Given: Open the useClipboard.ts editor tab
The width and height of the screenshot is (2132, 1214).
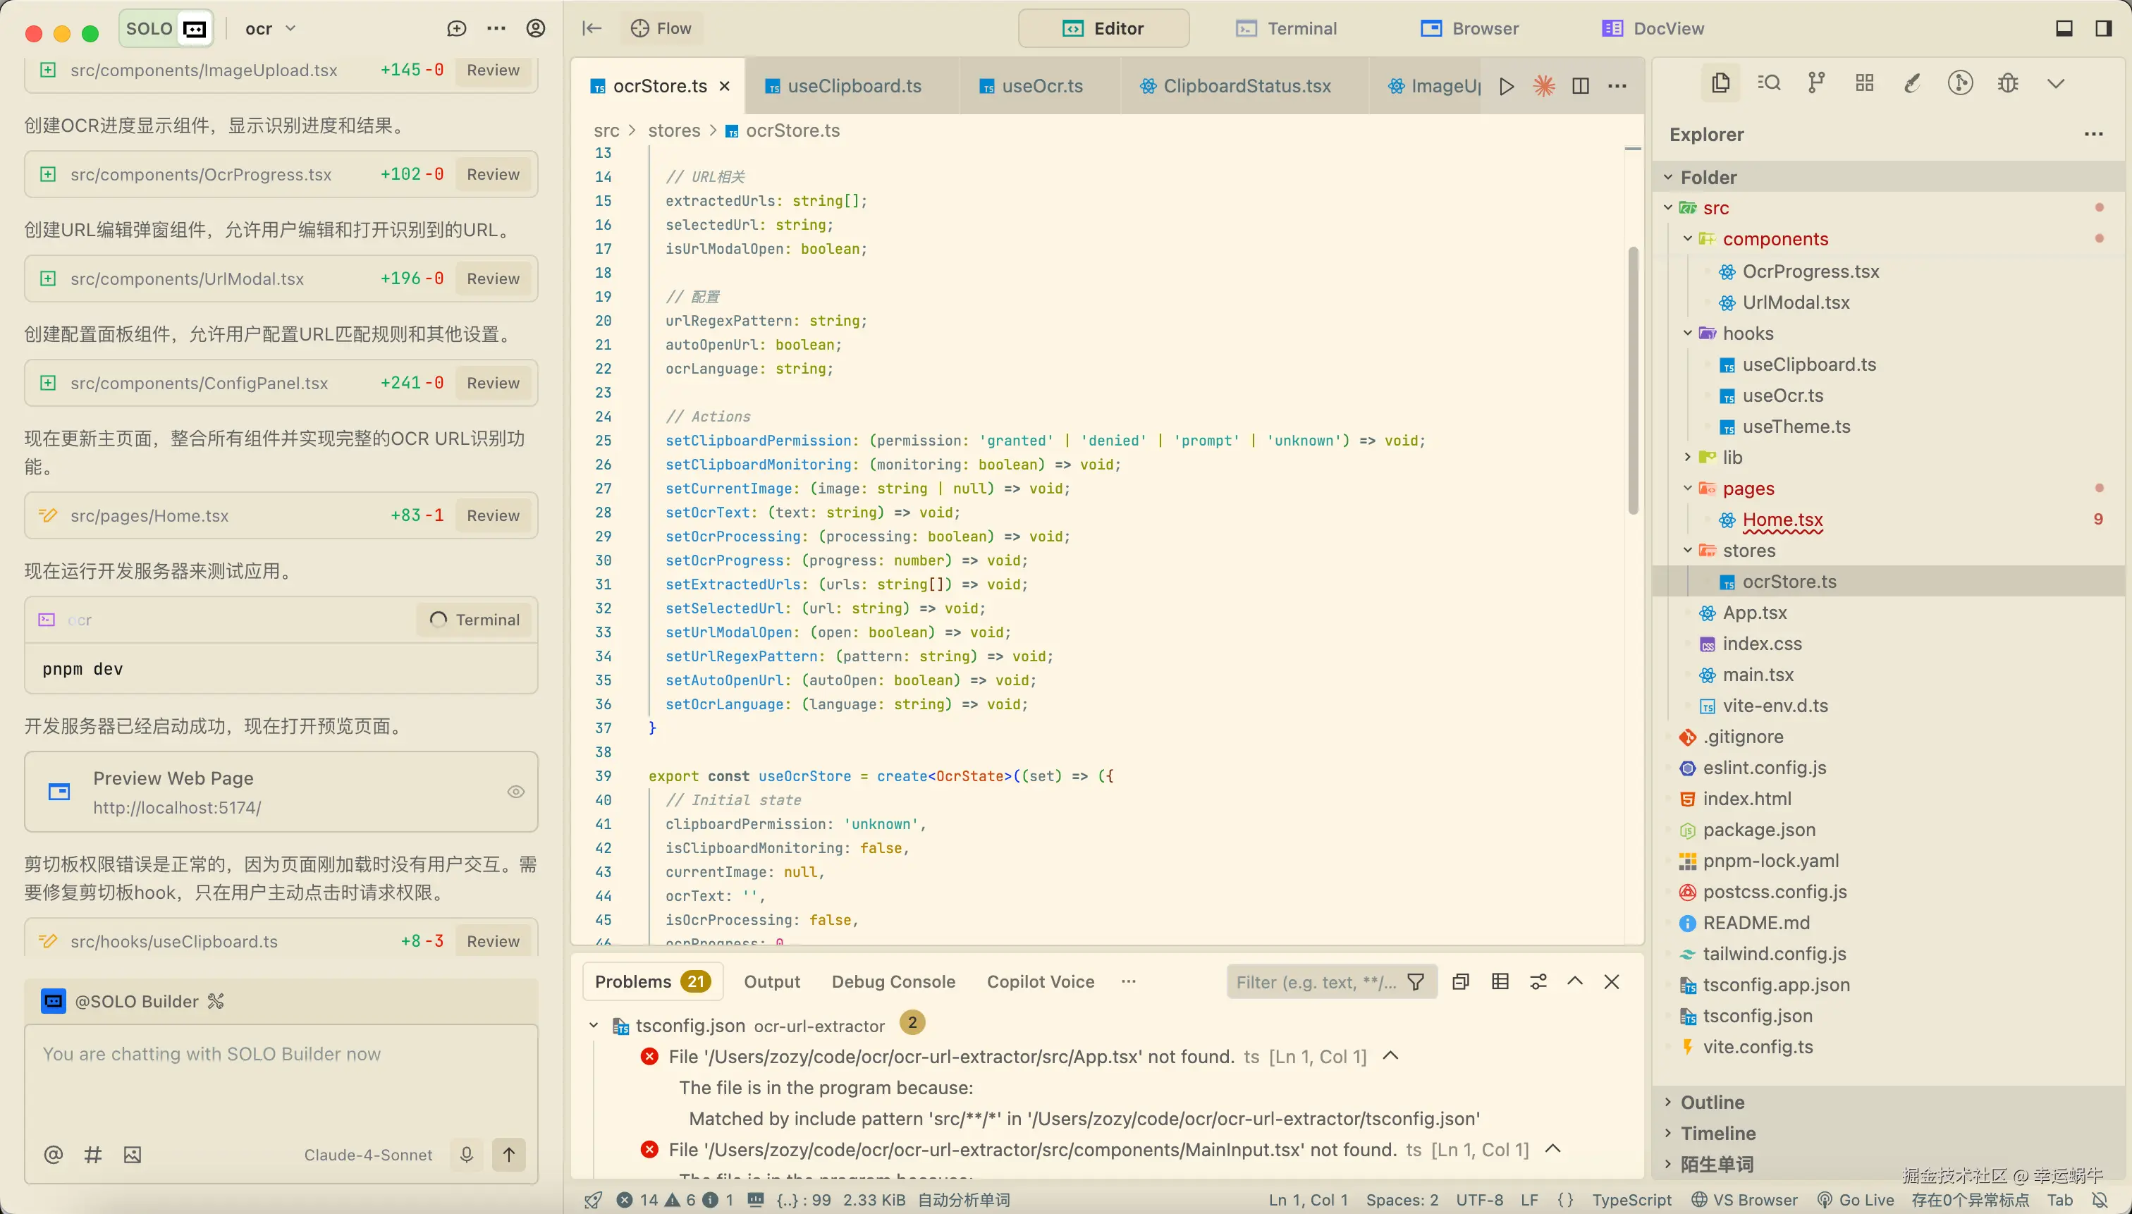Looking at the screenshot, I should pyautogui.click(x=853, y=86).
